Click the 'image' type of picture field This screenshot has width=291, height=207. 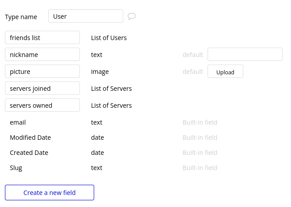pyautogui.click(x=100, y=72)
